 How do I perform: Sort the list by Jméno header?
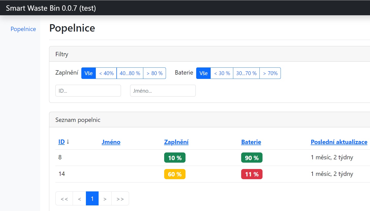click(111, 142)
